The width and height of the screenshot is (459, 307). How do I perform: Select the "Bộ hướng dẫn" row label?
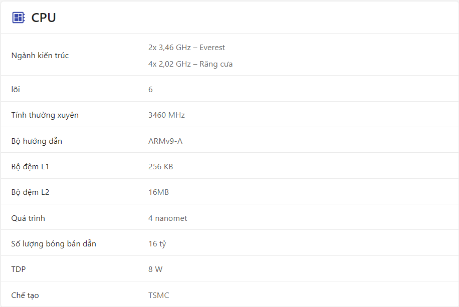click(x=37, y=141)
